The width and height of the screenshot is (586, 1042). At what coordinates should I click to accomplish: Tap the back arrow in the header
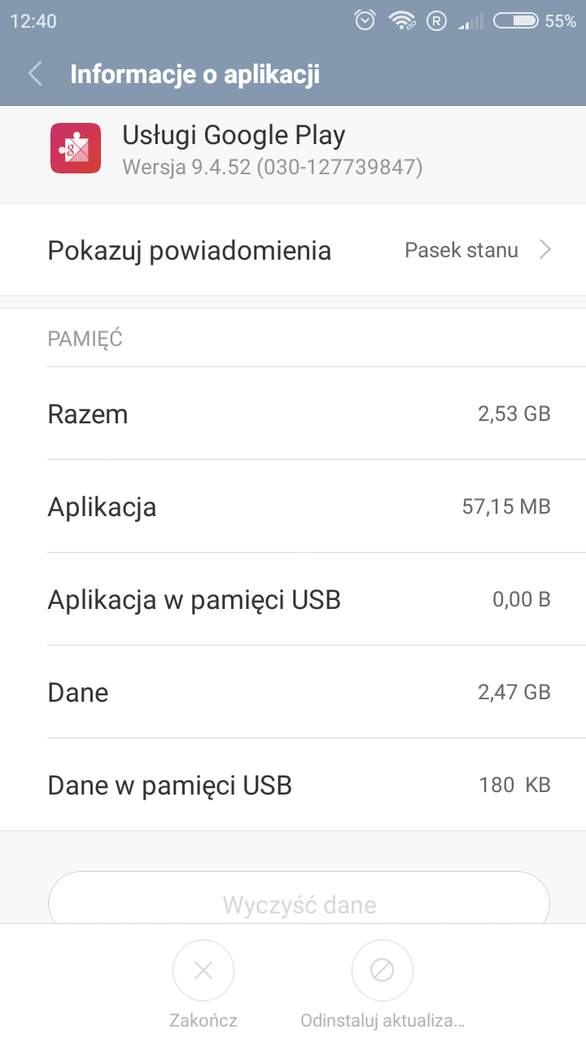click(35, 74)
